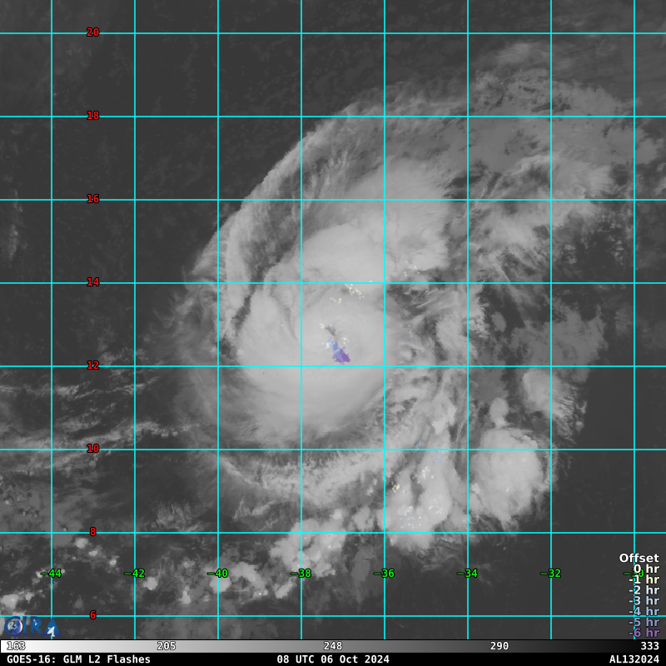The height and width of the screenshot is (666, 666).
Task: Select the -44 longitude label
Action: click(52, 574)
